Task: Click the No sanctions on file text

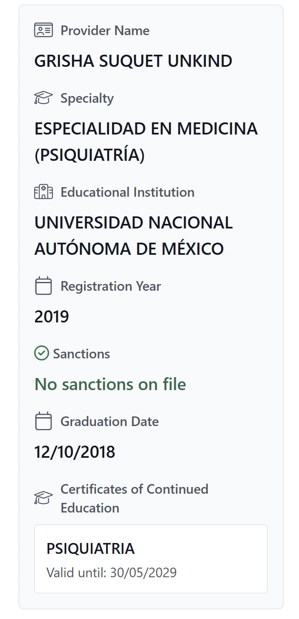Action: (111, 384)
